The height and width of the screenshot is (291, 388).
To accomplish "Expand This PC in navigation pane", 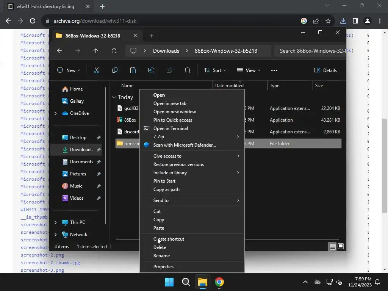I will tap(55, 222).
